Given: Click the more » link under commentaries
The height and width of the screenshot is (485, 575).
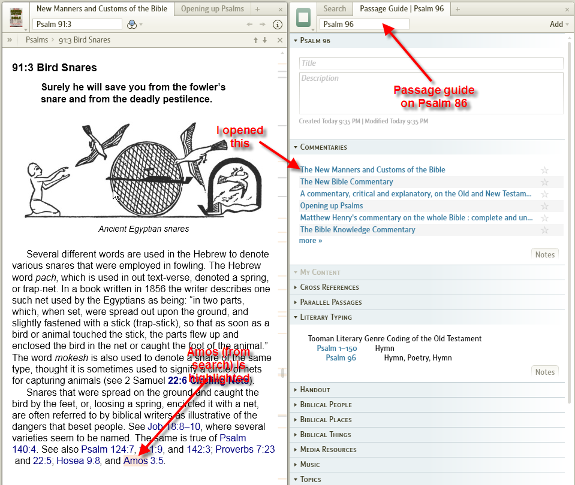Looking at the screenshot, I should coord(310,240).
